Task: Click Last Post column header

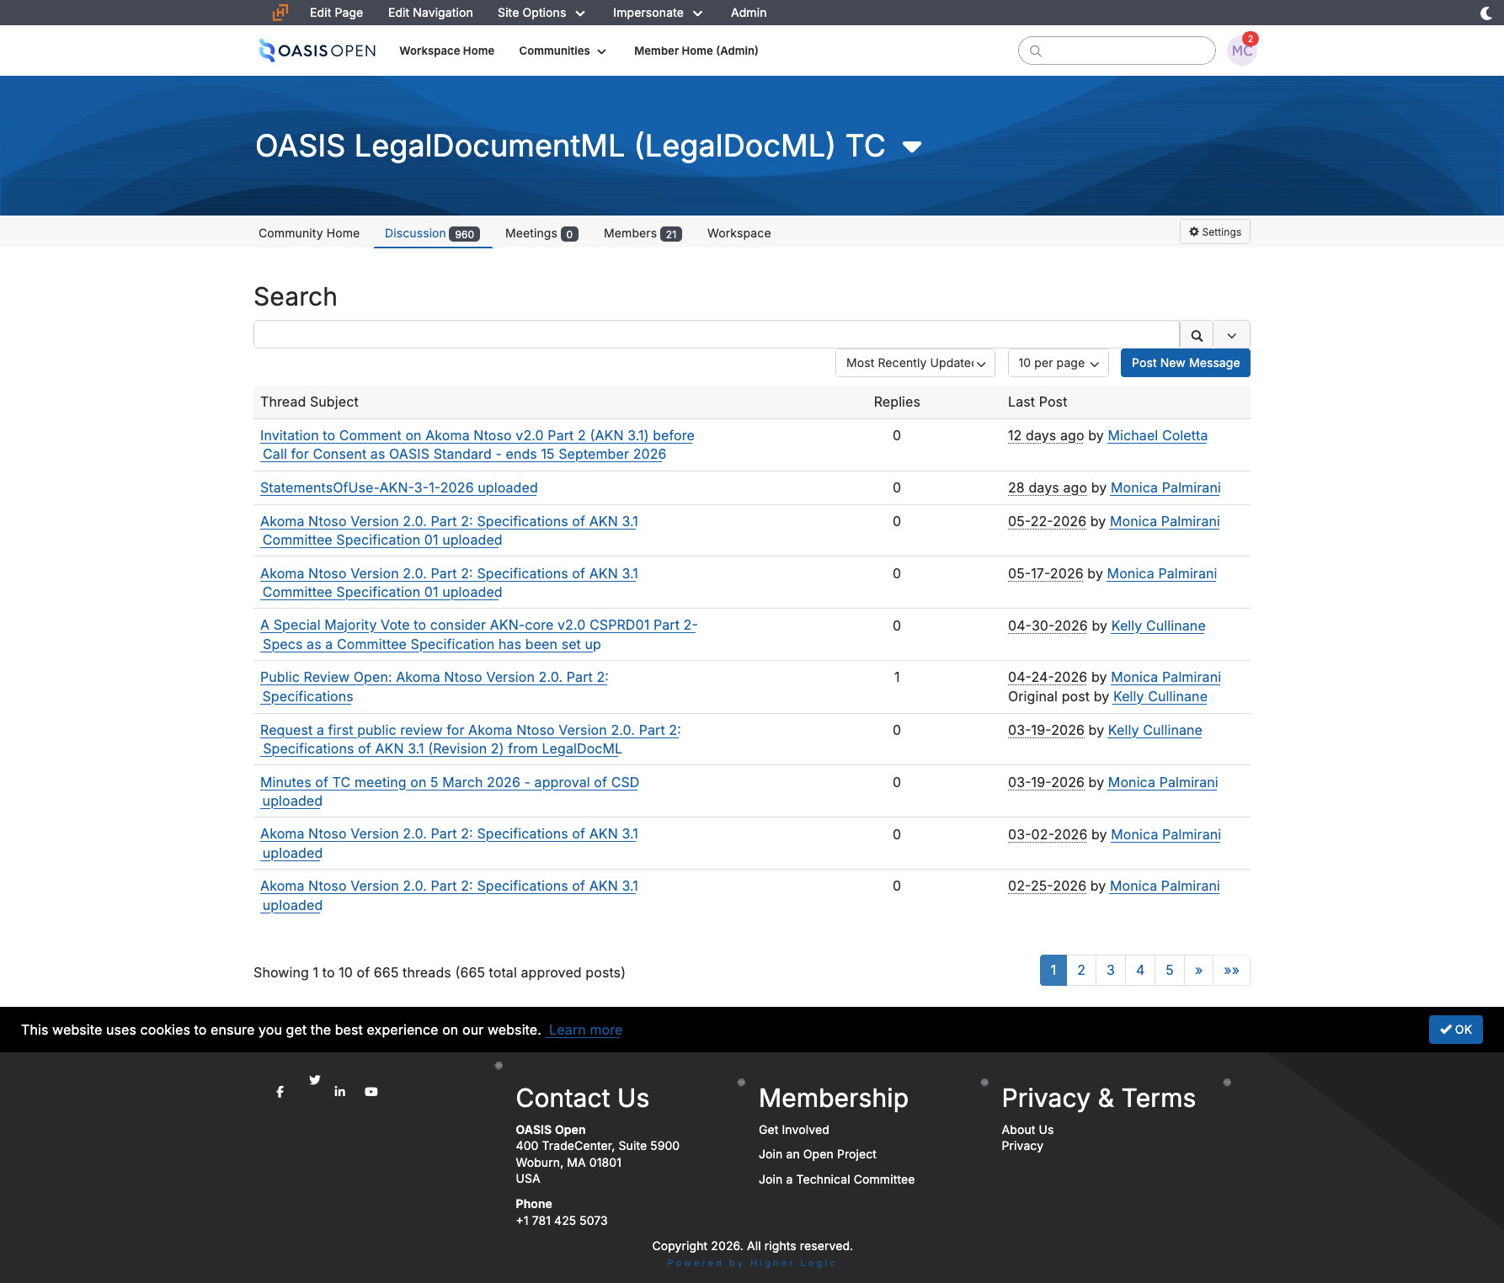Action: point(1037,402)
